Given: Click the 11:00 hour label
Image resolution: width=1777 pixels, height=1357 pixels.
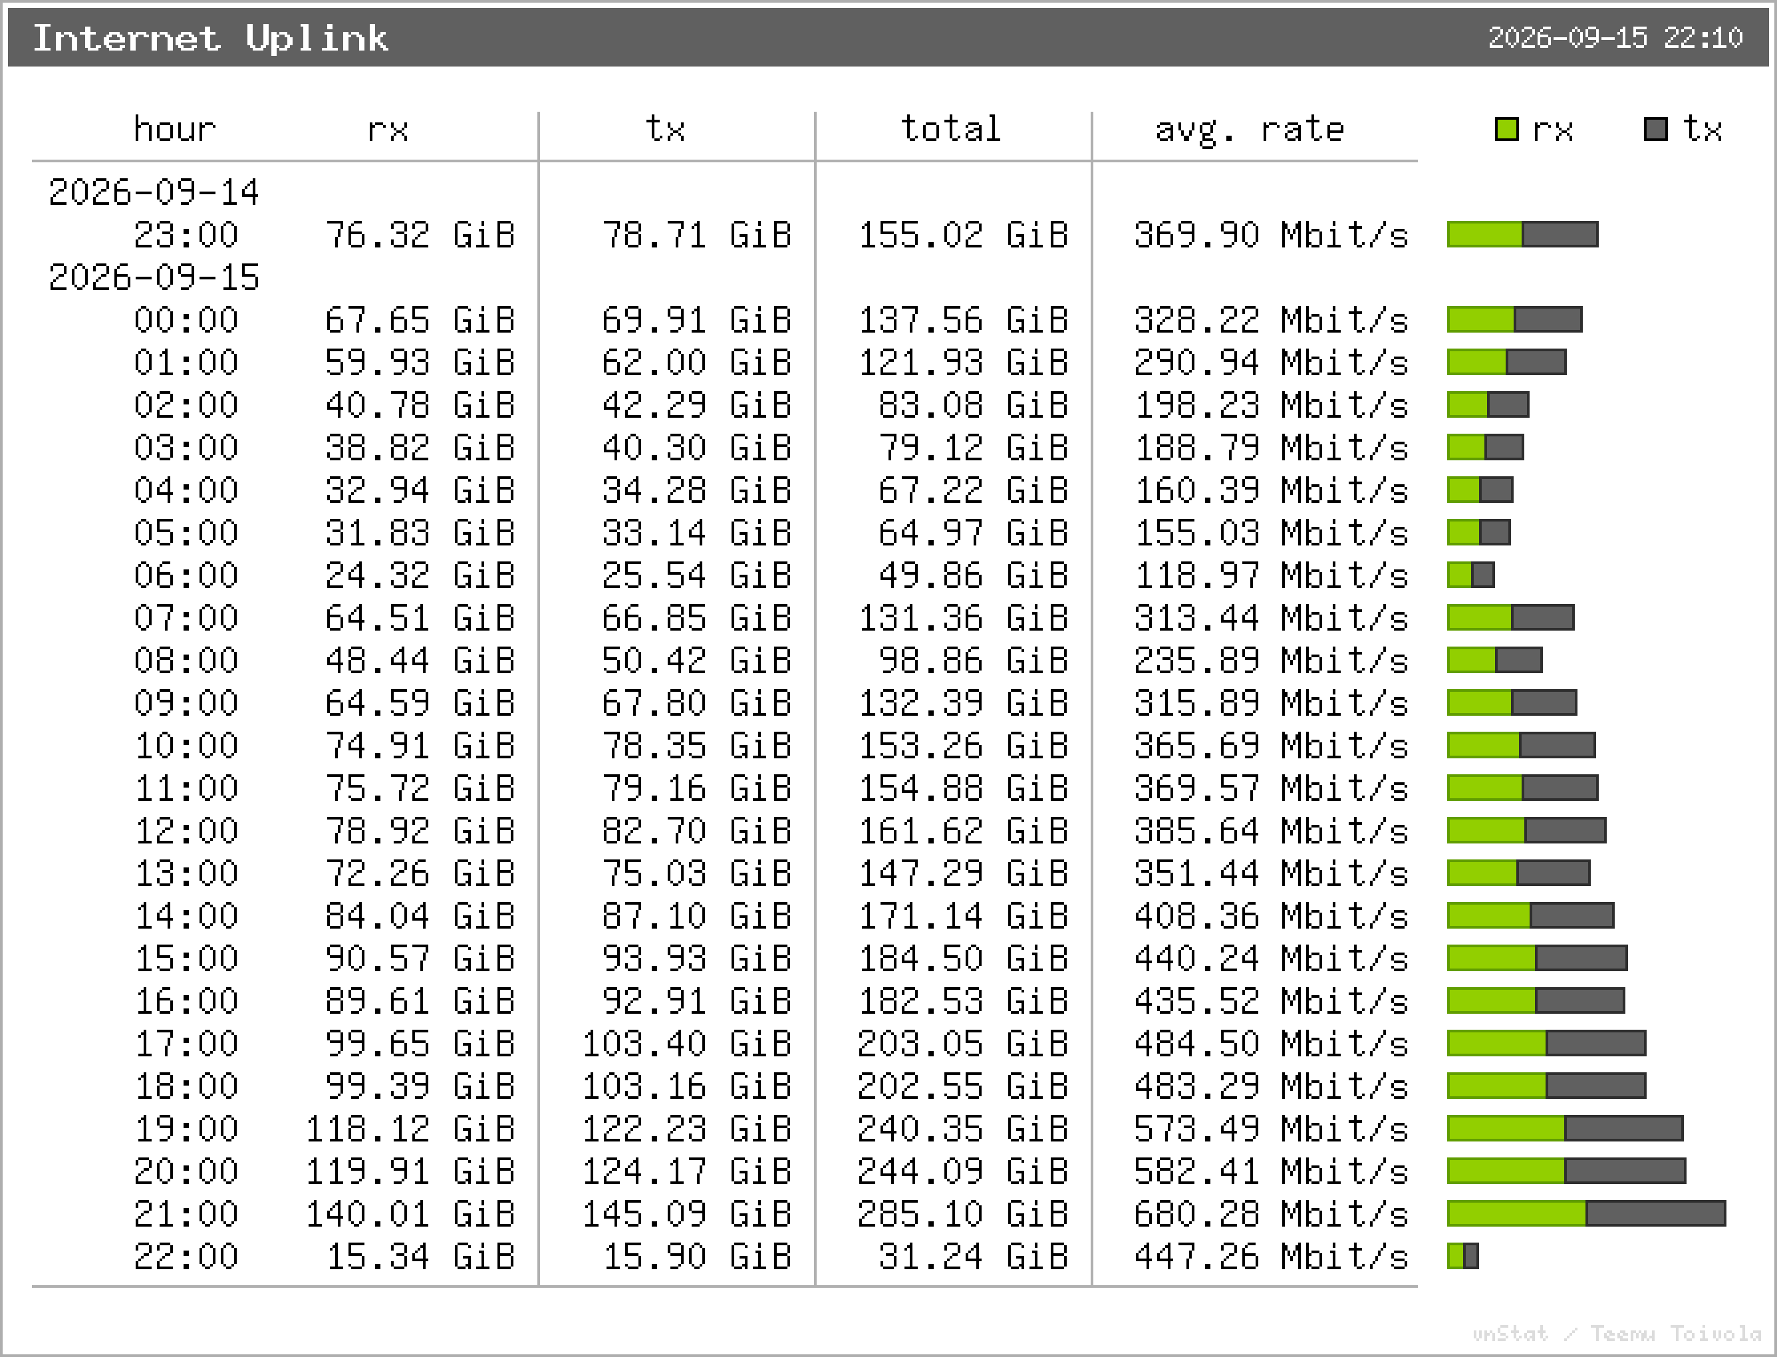Looking at the screenshot, I should (x=186, y=788).
